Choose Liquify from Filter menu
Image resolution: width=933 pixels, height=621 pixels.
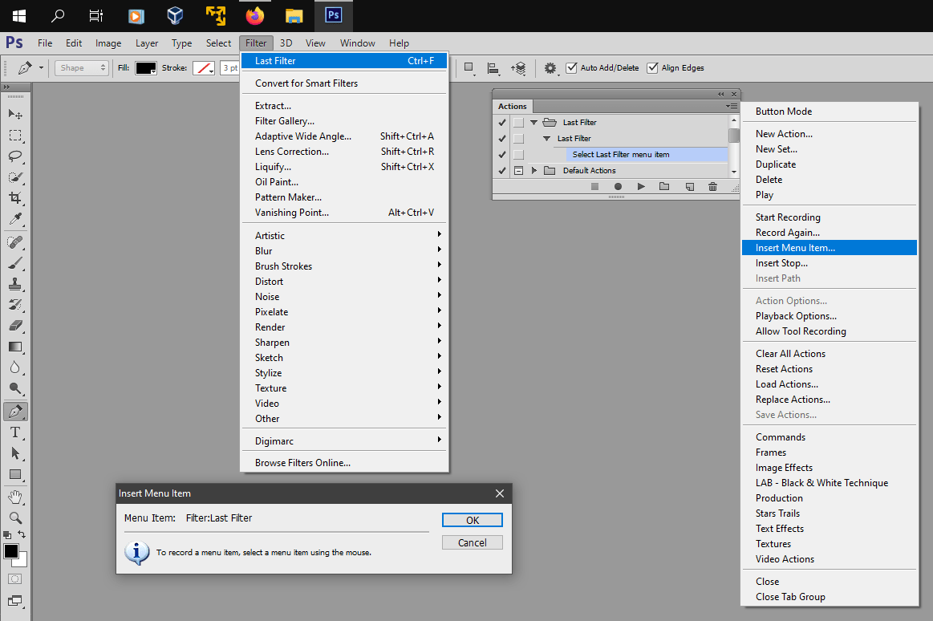pyautogui.click(x=273, y=167)
